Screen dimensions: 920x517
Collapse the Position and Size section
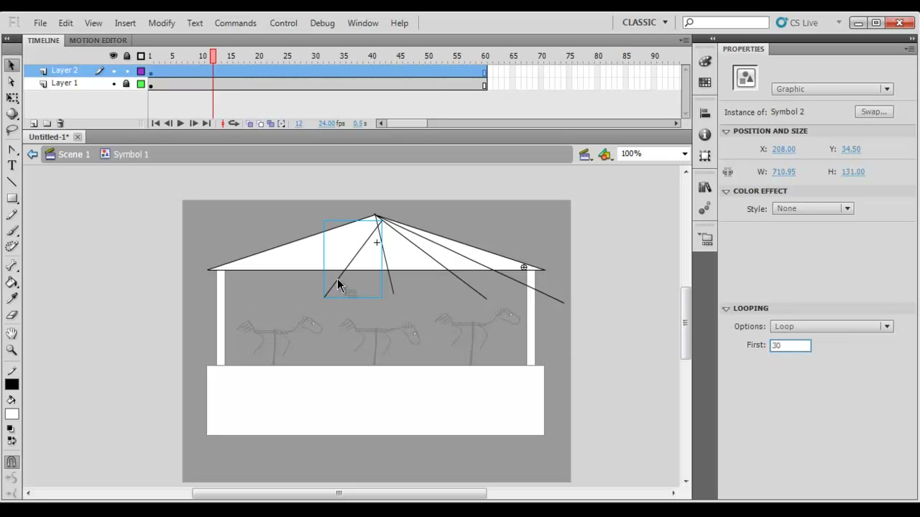pos(726,131)
